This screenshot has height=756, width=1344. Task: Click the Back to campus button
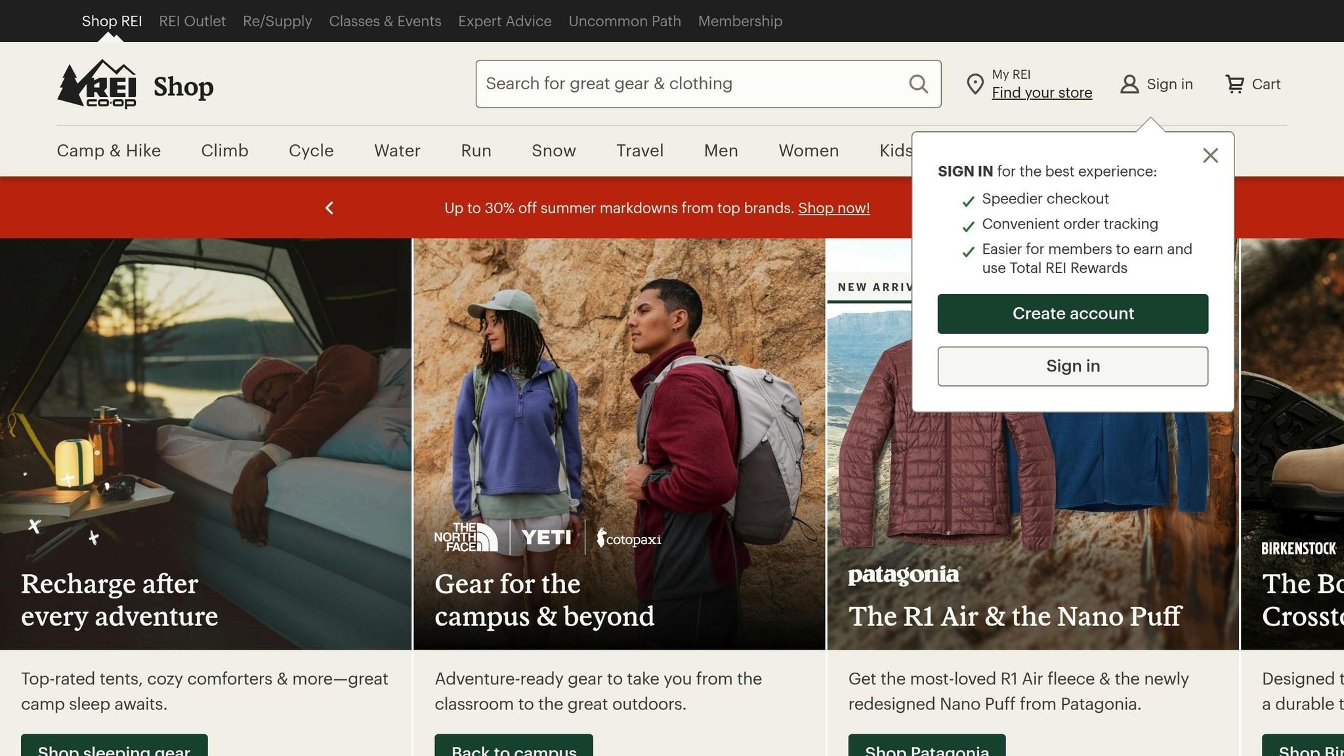514,746
